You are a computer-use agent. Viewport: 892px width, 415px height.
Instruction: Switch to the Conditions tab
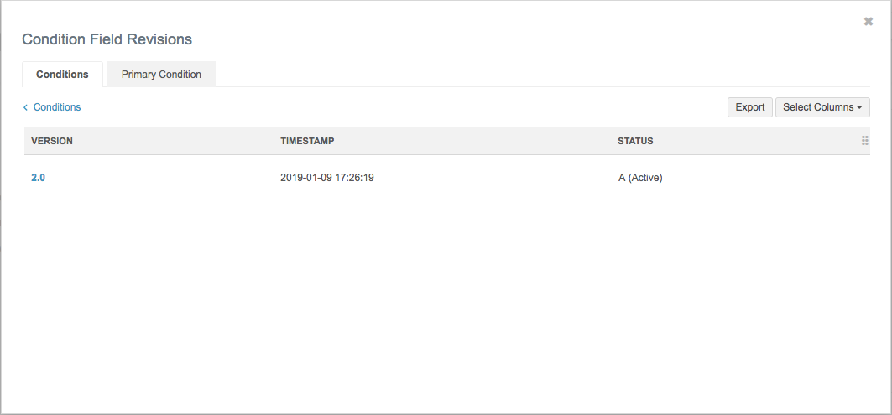(x=62, y=75)
